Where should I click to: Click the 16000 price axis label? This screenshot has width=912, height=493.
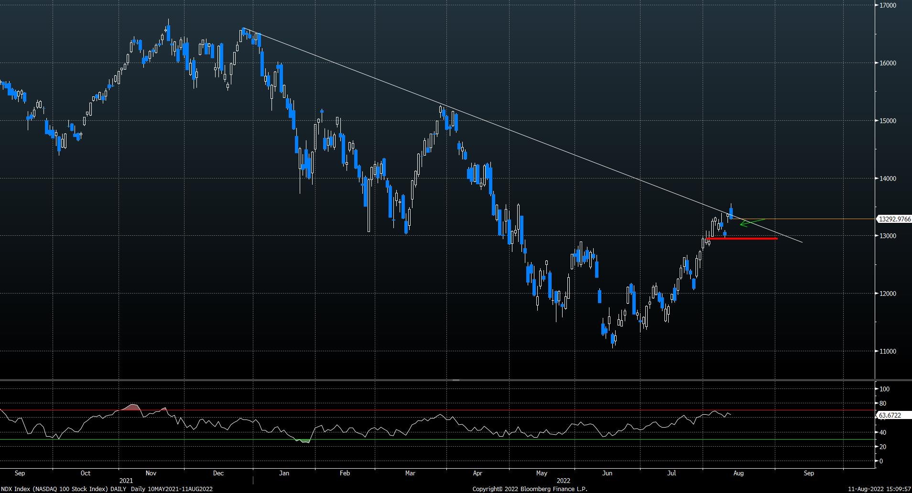pos(888,63)
